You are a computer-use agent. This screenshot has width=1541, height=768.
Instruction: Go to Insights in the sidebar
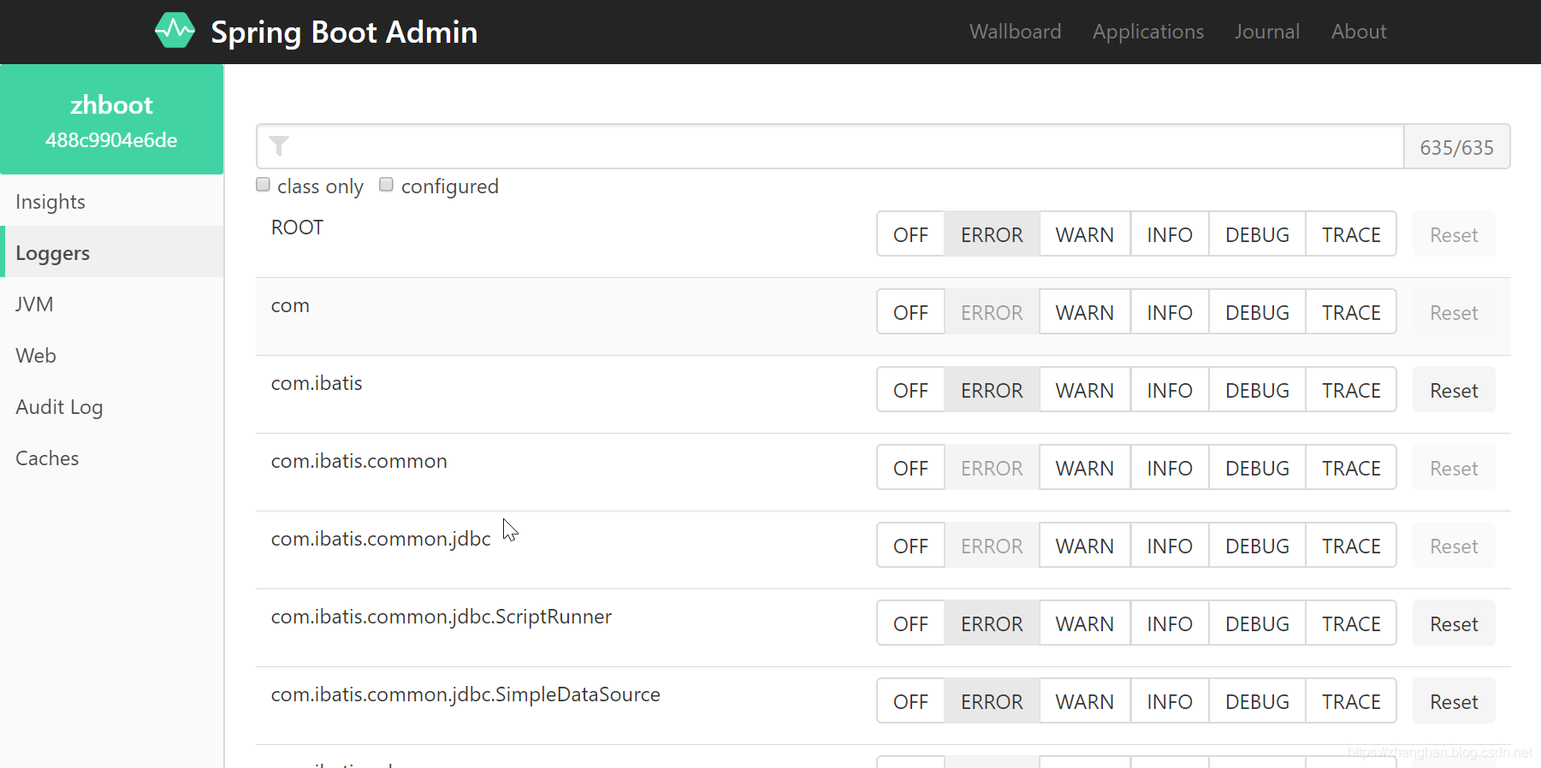(112, 202)
